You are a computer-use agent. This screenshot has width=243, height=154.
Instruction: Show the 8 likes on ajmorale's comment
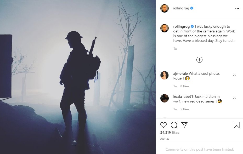pos(185,86)
